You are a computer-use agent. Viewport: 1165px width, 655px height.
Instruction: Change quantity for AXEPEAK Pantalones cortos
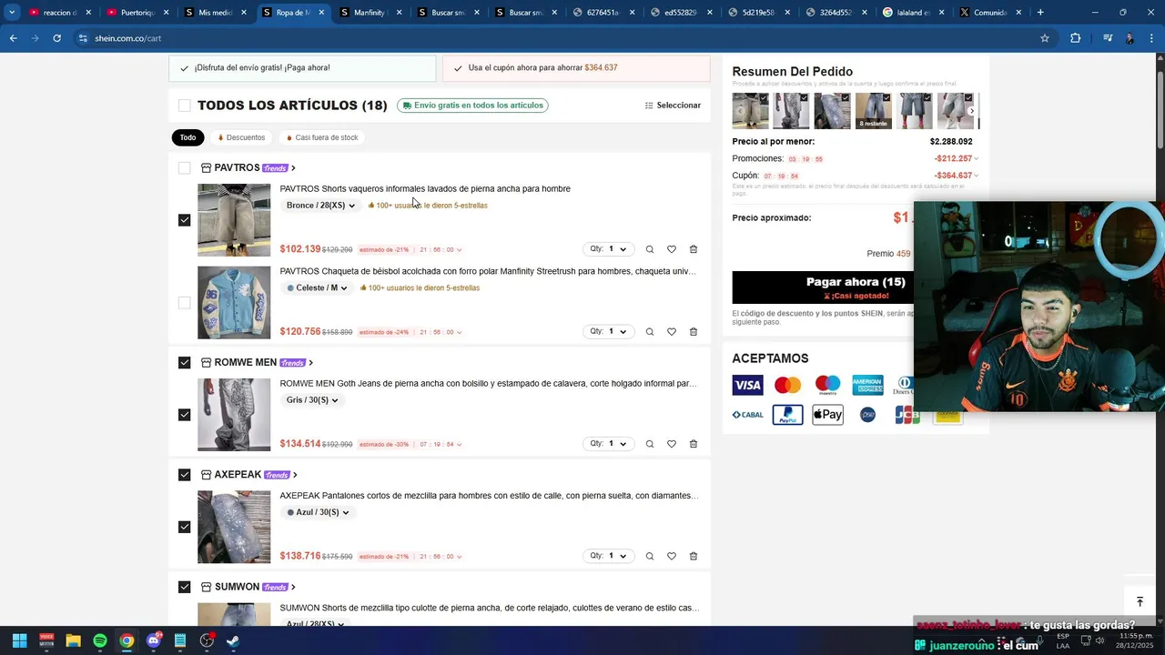(608, 556)
